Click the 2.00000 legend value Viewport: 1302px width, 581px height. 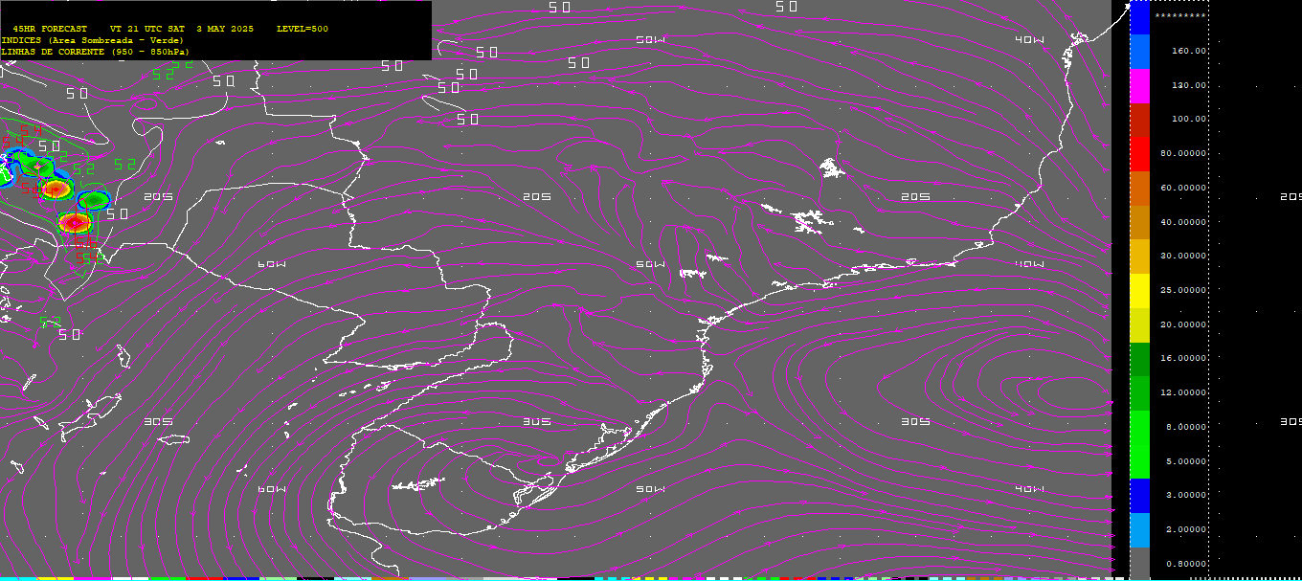pyautogui.click(x=1186, y=529)
